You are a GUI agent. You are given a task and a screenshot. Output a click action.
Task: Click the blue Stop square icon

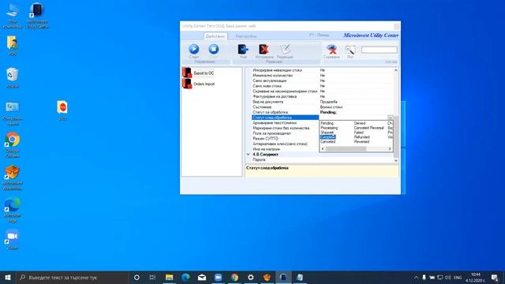(x=214, y=49)
